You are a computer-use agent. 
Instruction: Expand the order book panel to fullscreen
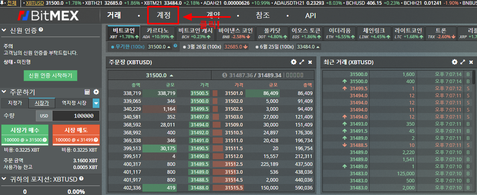302,62
